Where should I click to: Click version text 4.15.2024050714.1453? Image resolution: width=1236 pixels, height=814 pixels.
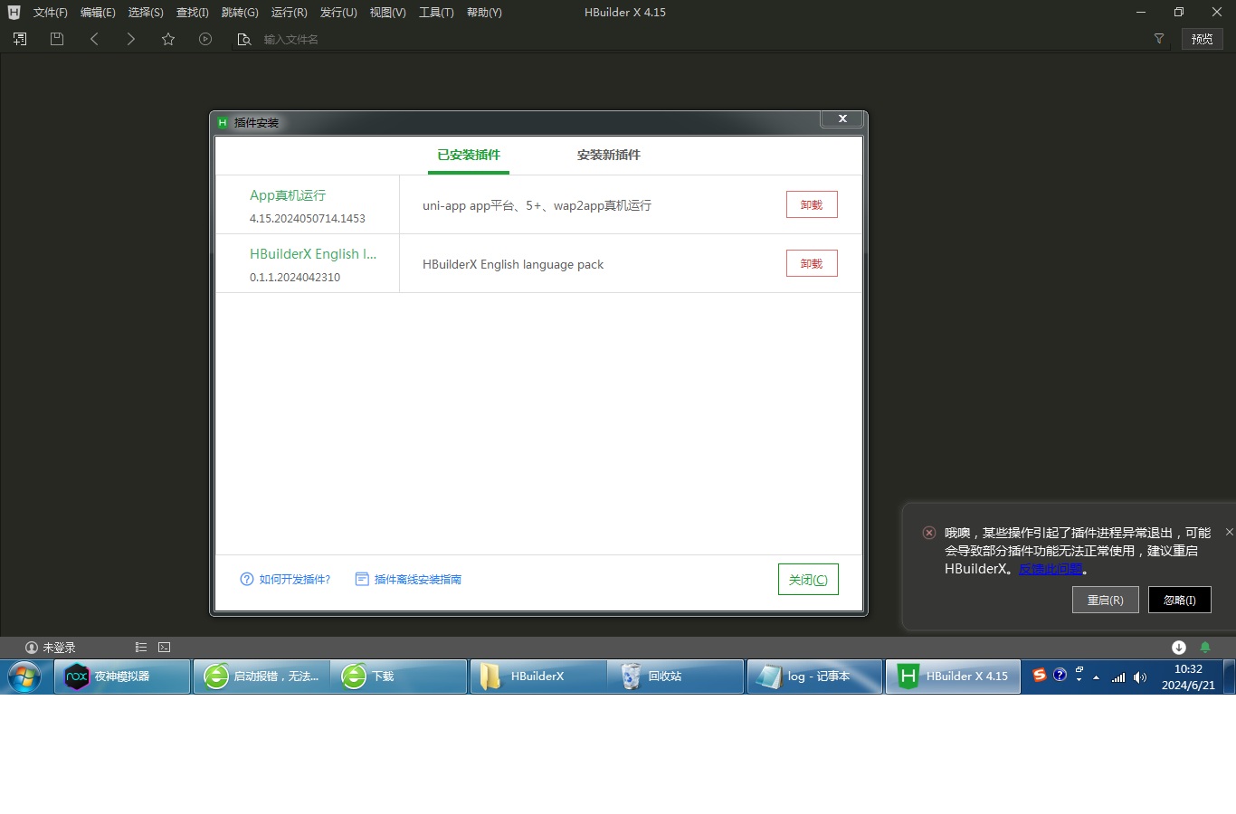[x=308, y=219]
